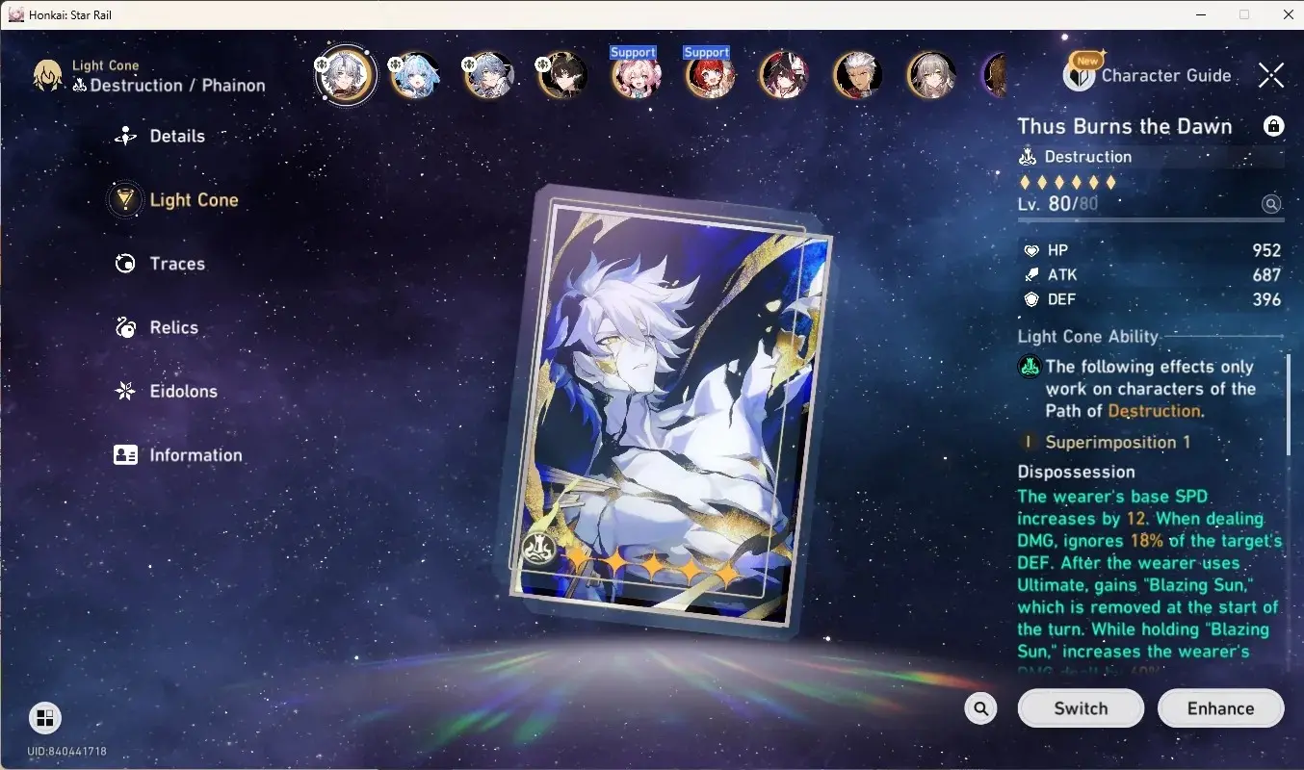
Task: Click the "Thus Burns the Dawn" title
Action: click(1125, 126)
